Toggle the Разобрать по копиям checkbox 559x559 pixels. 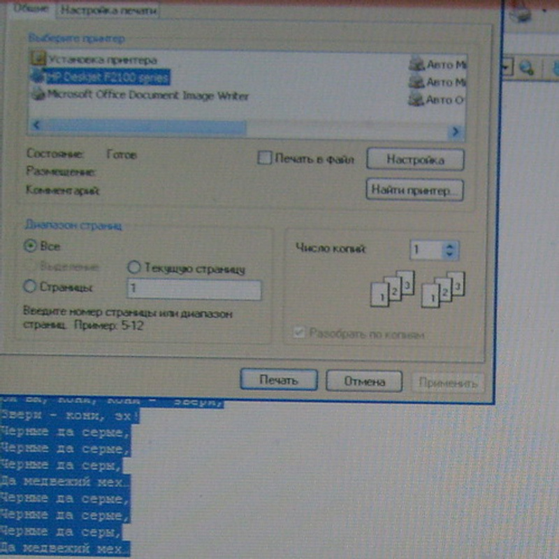[x=299, y=333]
